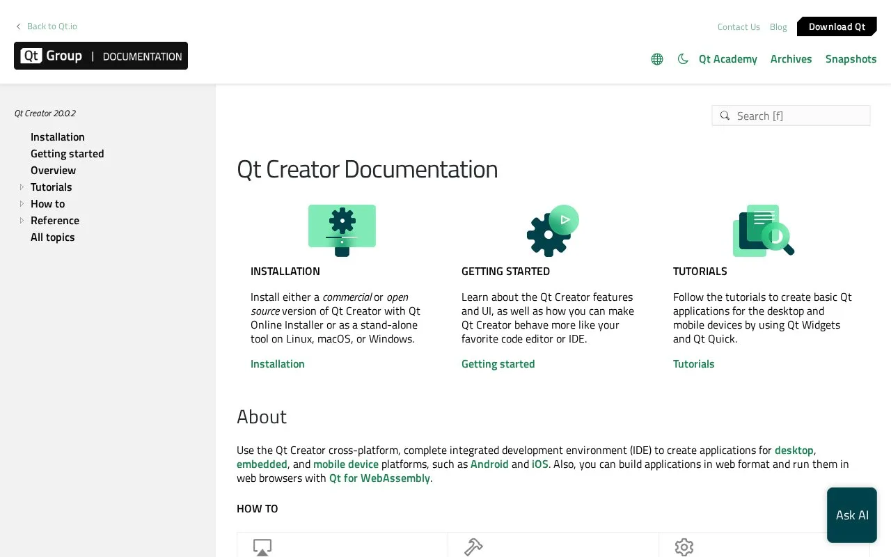Go back via Back to Qt.io link
The height and width of the screenshot is (557, 891).
(x=52, y=26)
